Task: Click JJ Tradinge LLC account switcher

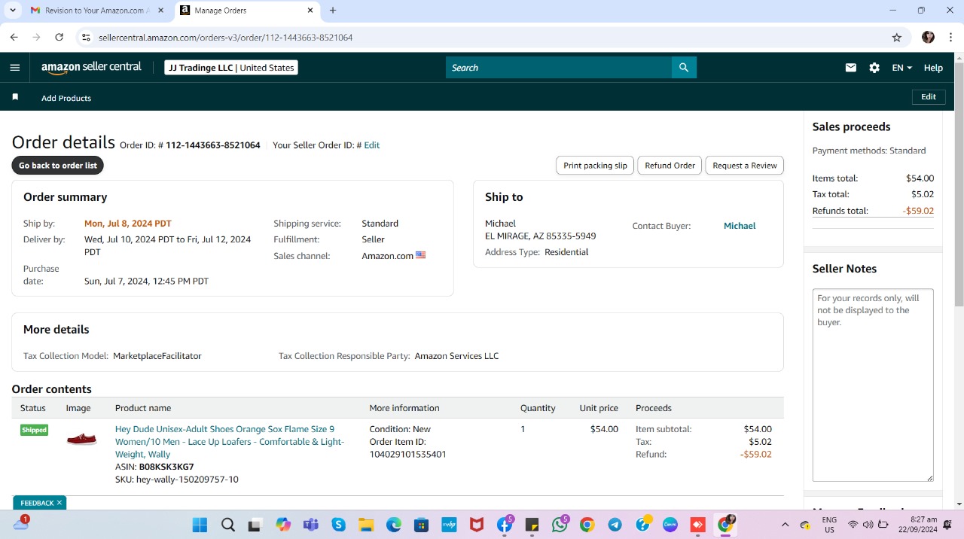Action: (x=231, y=68)
